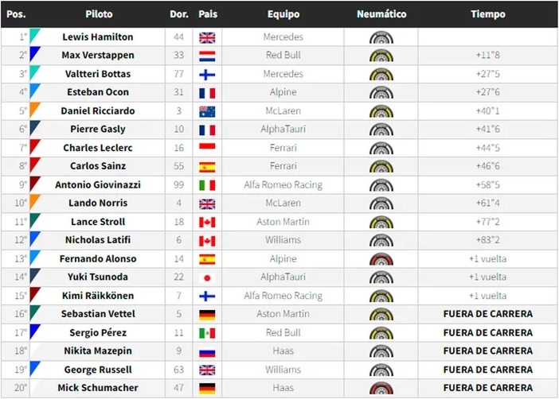Click the Dutch flag in Max Verstappen's row
Screen dimensions: 559x399
pyautogui.click(x=207, y=56)
